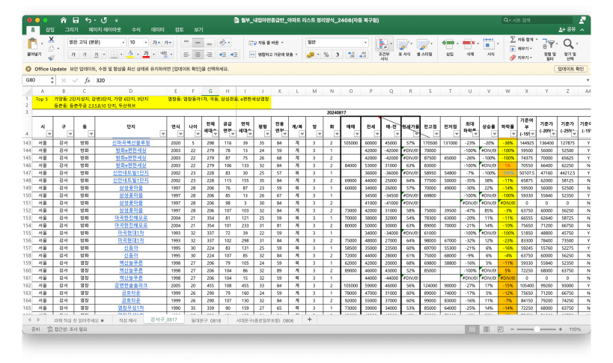Open the 삽입 (Insert) ribbon tab

50,30
